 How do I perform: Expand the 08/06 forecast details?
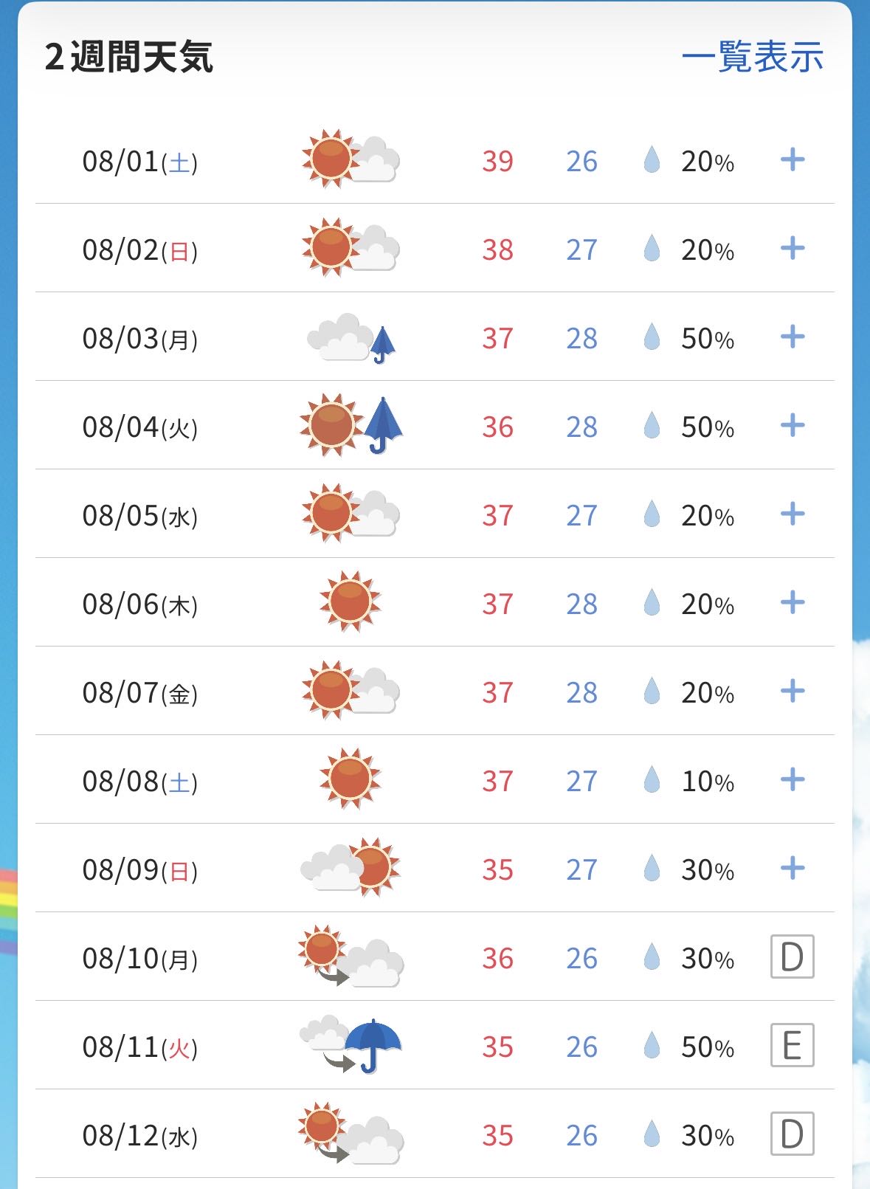click(793, 602)
